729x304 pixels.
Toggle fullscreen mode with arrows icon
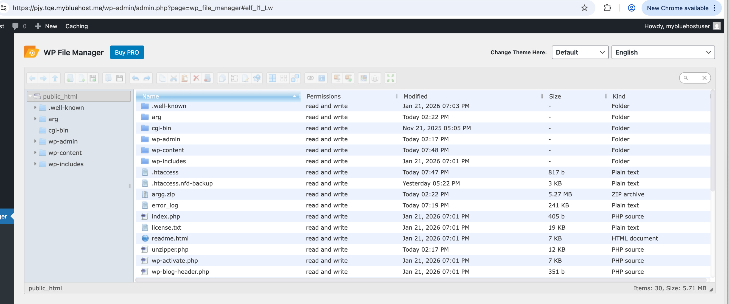pyautogui.click(x=390, y=78)
